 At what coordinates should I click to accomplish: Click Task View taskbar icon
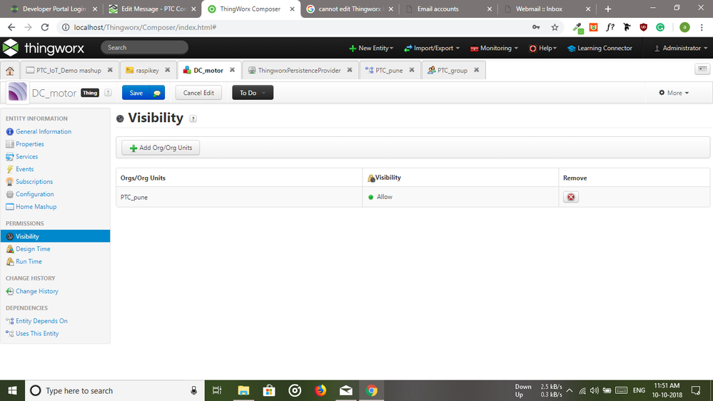coord(218,390)
